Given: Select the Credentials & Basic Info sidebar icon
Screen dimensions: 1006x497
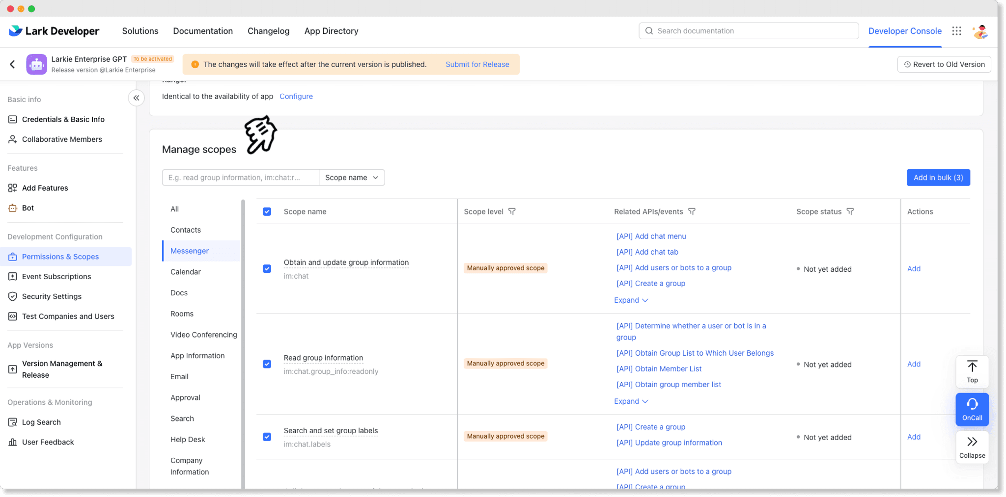Looking at the screenshot, I should [12, 119].
